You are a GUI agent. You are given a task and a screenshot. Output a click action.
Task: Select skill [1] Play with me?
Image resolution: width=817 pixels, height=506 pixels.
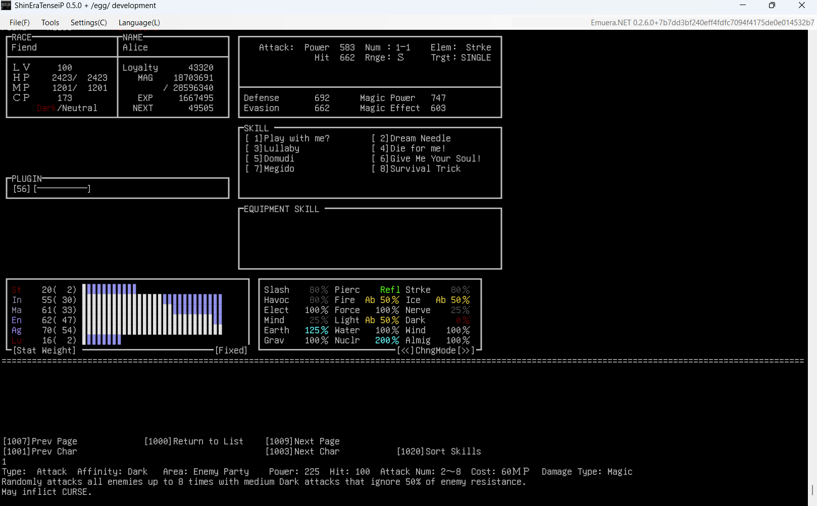(287, 138)
